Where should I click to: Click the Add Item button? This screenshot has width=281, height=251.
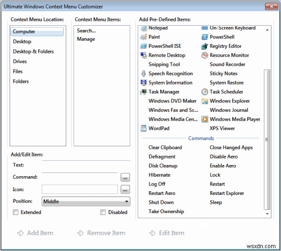click(35, 233)
